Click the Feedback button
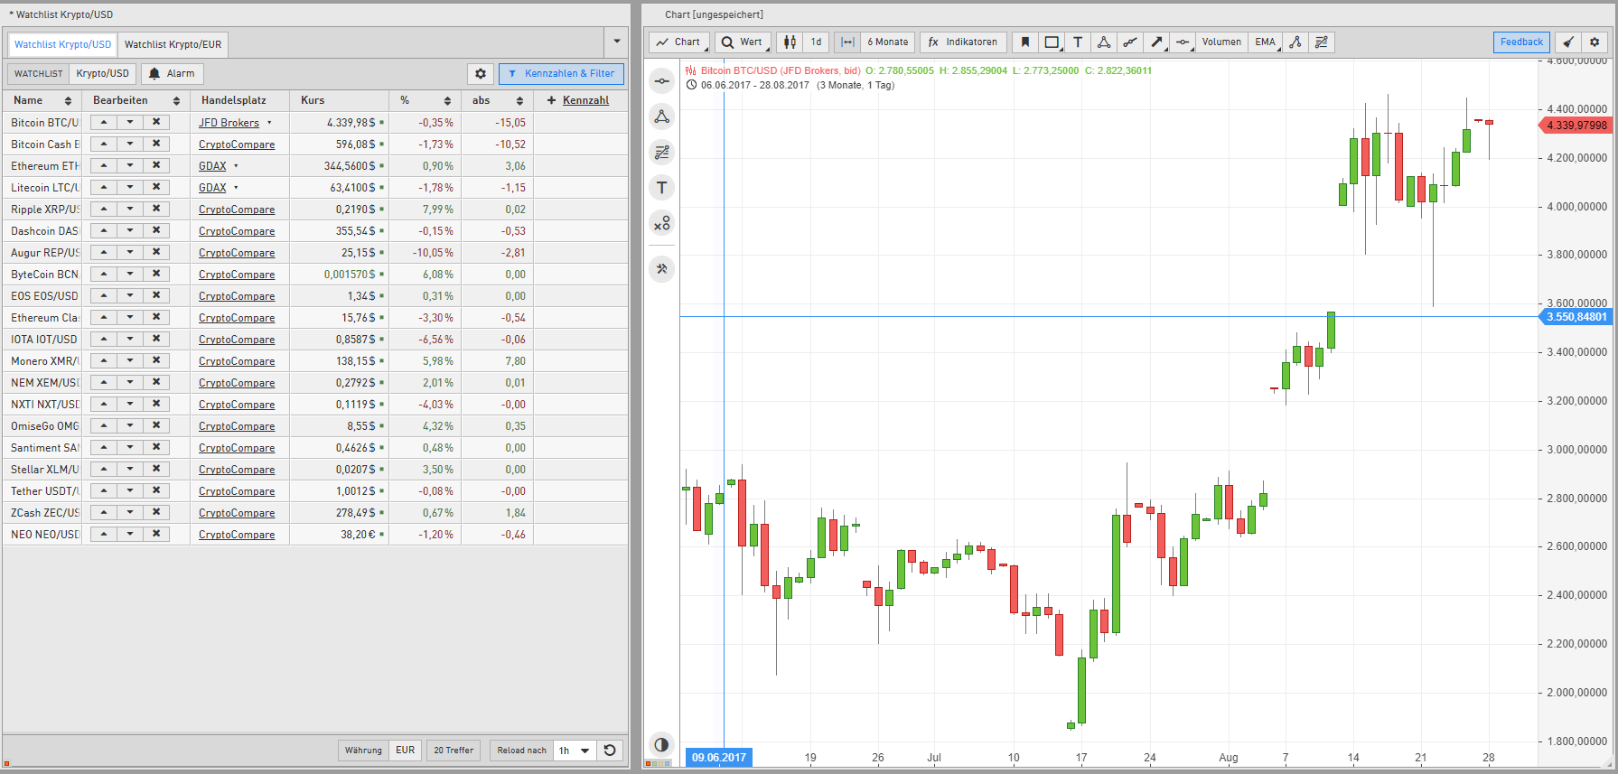The image size is (1618, 774). pyautogui.click(x=1521, y=42)
